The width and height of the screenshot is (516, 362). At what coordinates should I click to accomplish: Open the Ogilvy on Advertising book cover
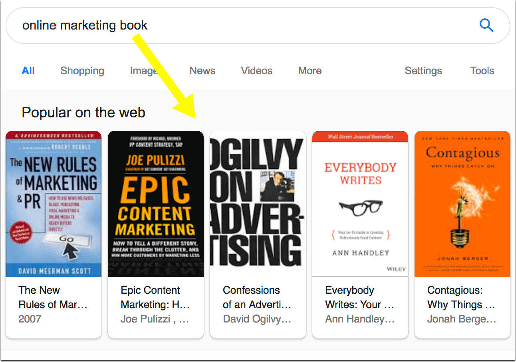258,204
